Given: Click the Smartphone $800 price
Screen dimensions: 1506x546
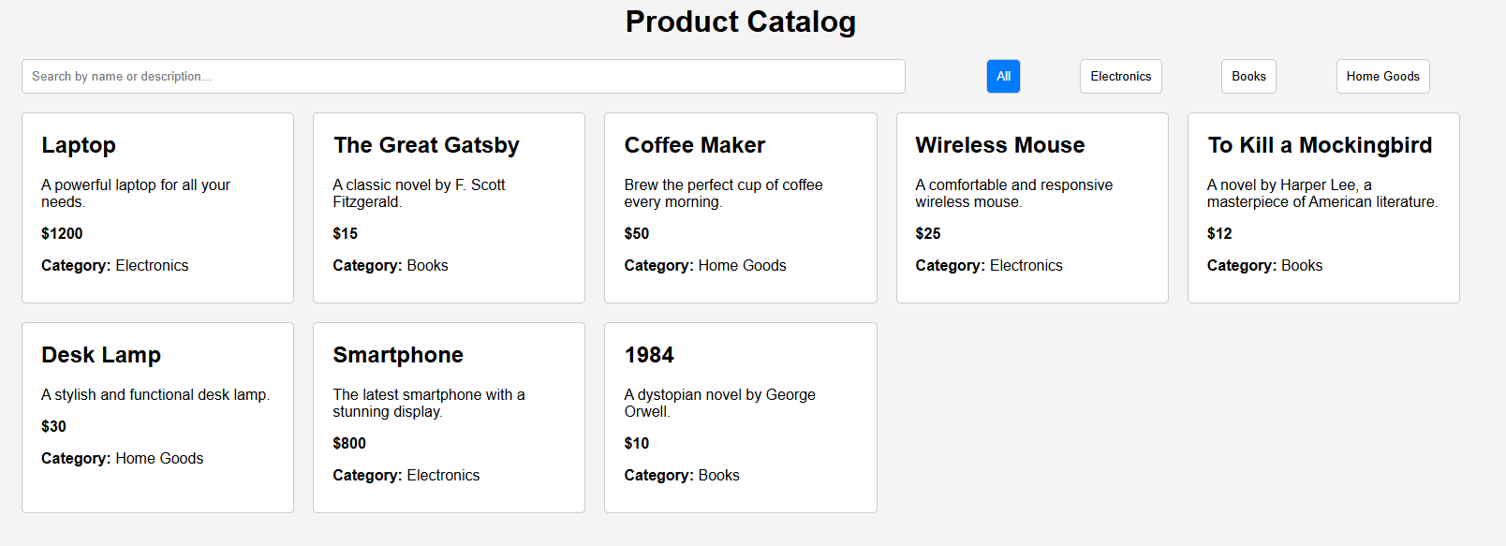Looking at the screenshot, I should [349, 443].
